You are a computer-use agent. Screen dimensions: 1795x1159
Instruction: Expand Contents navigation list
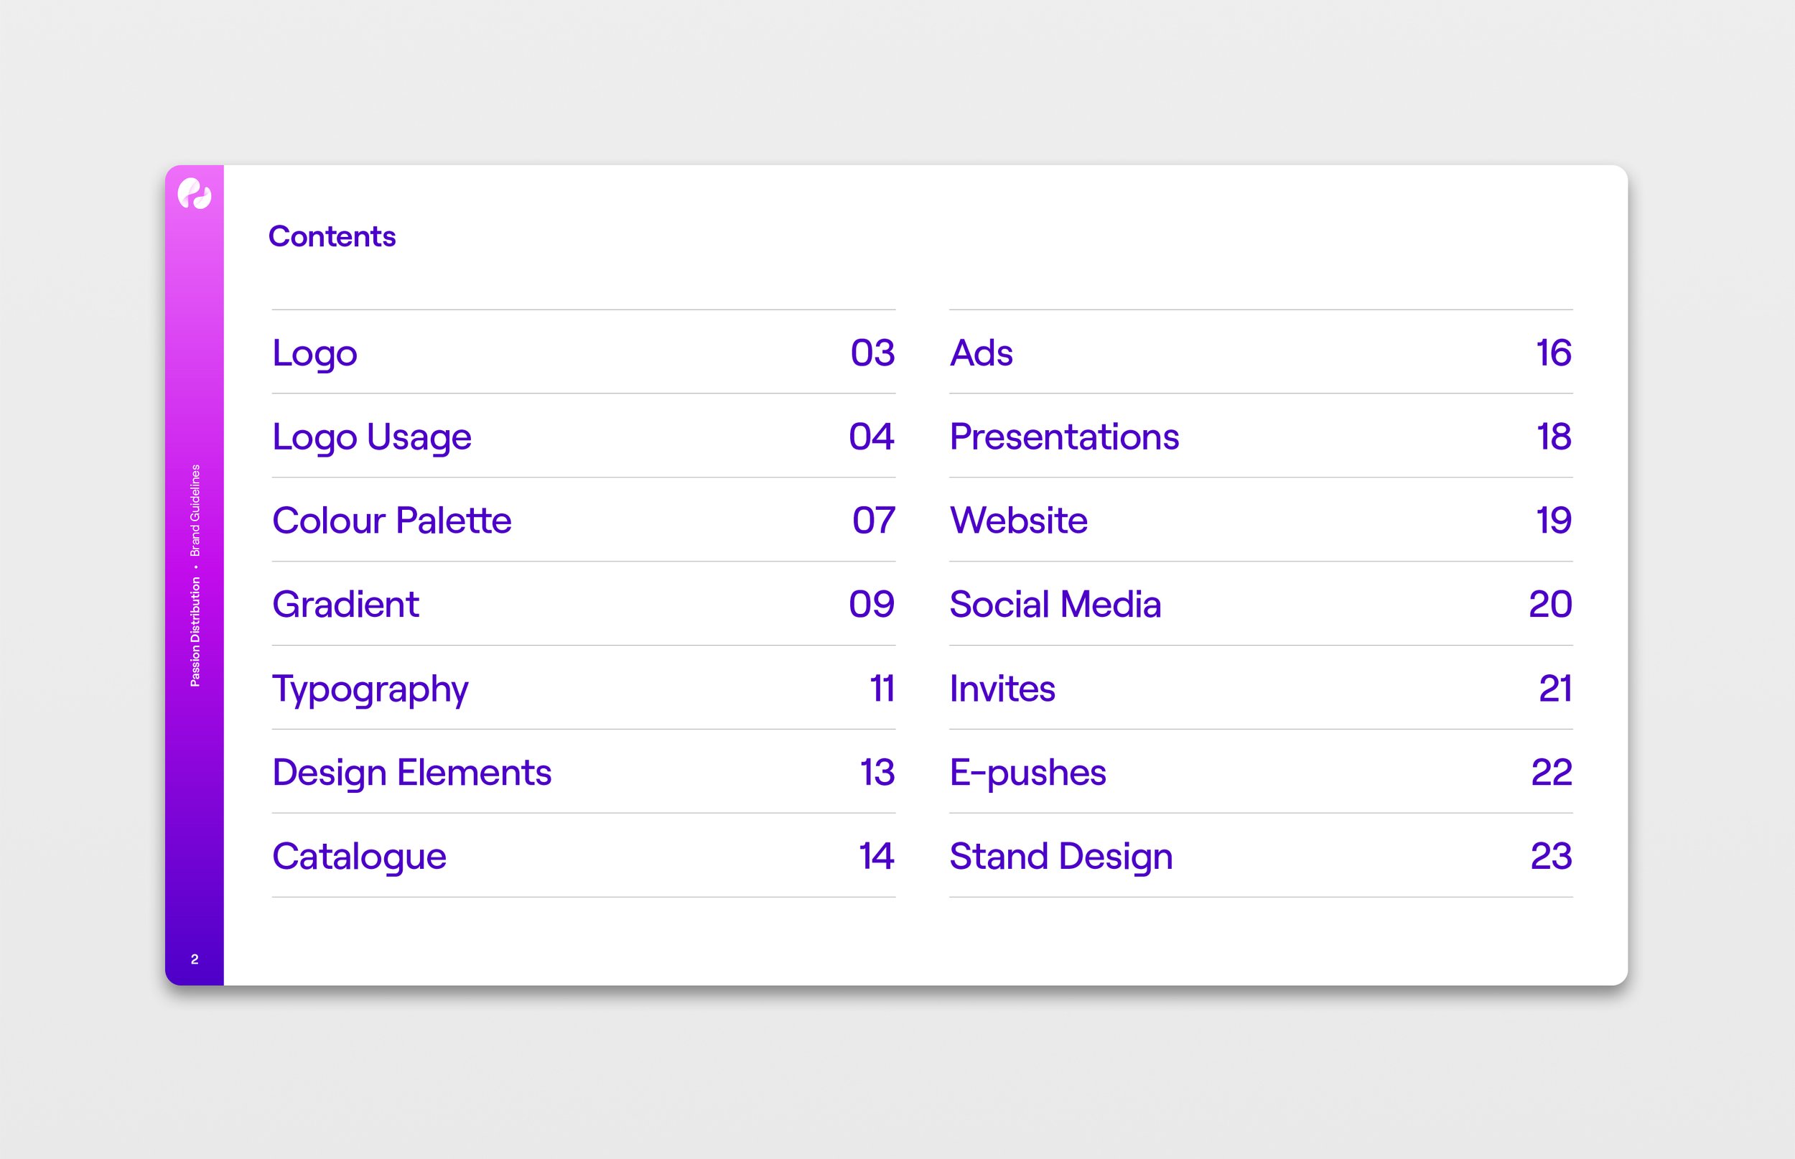point(334,237)
